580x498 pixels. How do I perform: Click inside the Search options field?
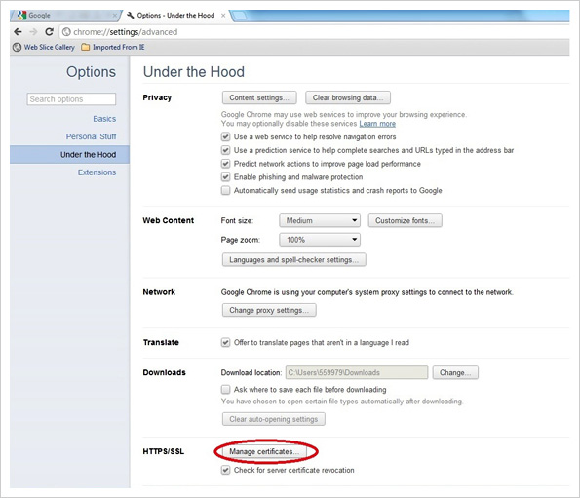pyautogui.click(x=71, y=99)
